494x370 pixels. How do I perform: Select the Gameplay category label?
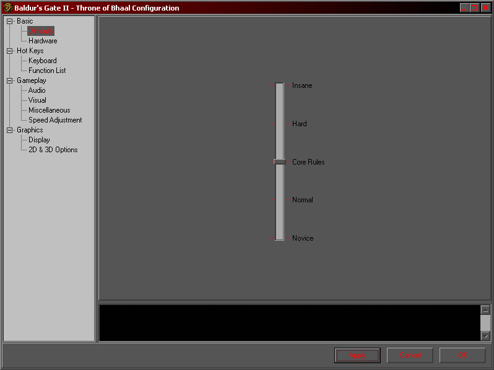[32, 80]
